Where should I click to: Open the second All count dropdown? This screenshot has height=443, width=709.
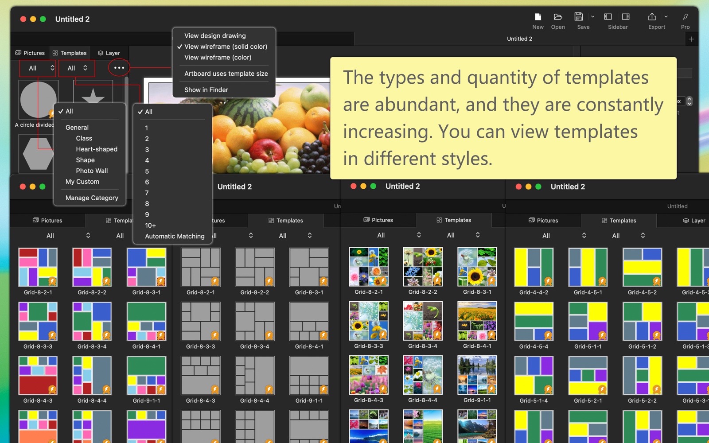(77, 68)
